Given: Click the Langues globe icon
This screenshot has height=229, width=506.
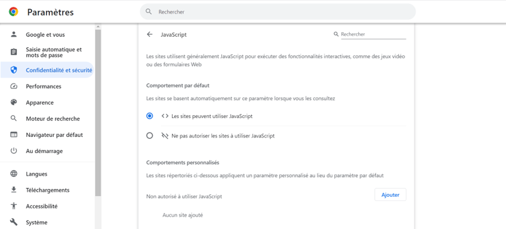Looking at the screenshot, I should pos(14,174).
